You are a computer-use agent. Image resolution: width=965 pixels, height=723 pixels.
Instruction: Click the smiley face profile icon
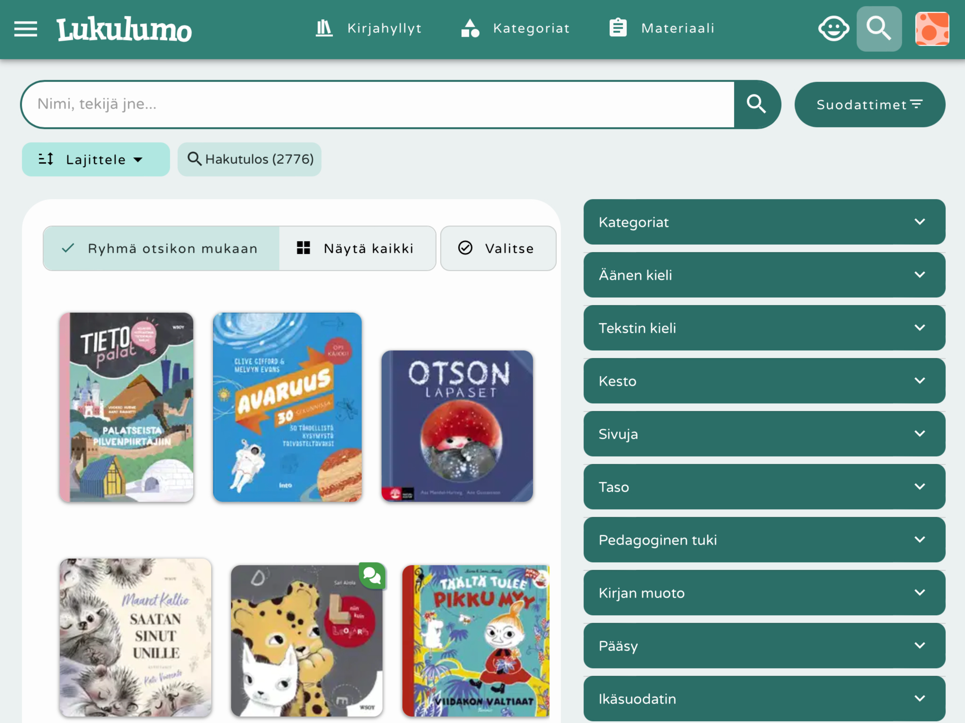[833, 29]
